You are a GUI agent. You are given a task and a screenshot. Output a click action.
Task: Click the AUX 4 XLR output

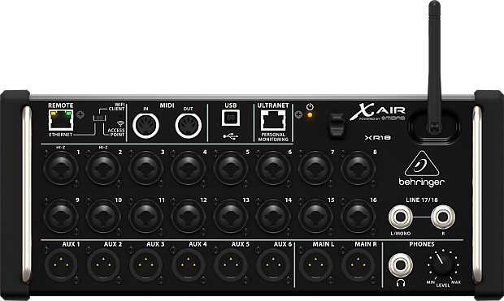(188, 265)
